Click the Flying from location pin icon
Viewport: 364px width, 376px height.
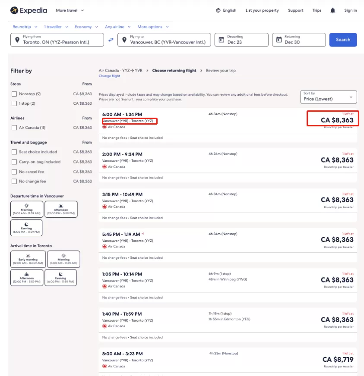coord(17,40)
